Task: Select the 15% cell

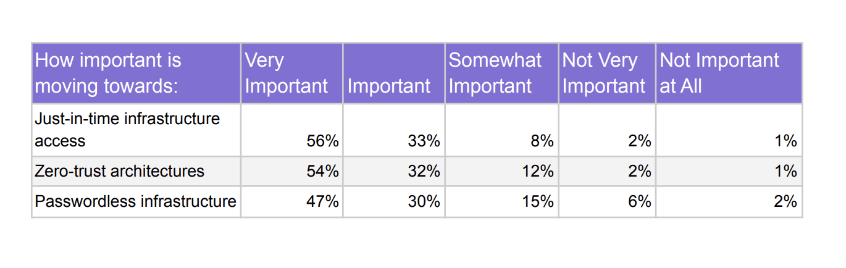Action: pos(501,201)
